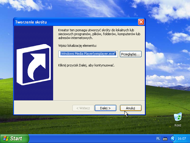The width and height of the screenshot is (190, 143).
Task: Cancel the wizard with Anuluj
Action: (131, 108)
